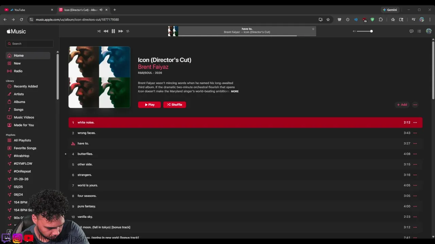435x244 pixels.
Task: Open the #GYMFLOW playlist
Action: pyautogui.click(x=28, y=164)
